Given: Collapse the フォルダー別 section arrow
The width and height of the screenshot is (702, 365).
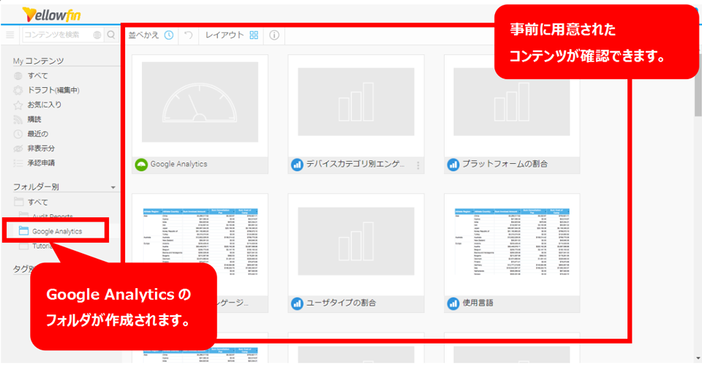Looking at the screenshot, I should click(x=113, y=187).
